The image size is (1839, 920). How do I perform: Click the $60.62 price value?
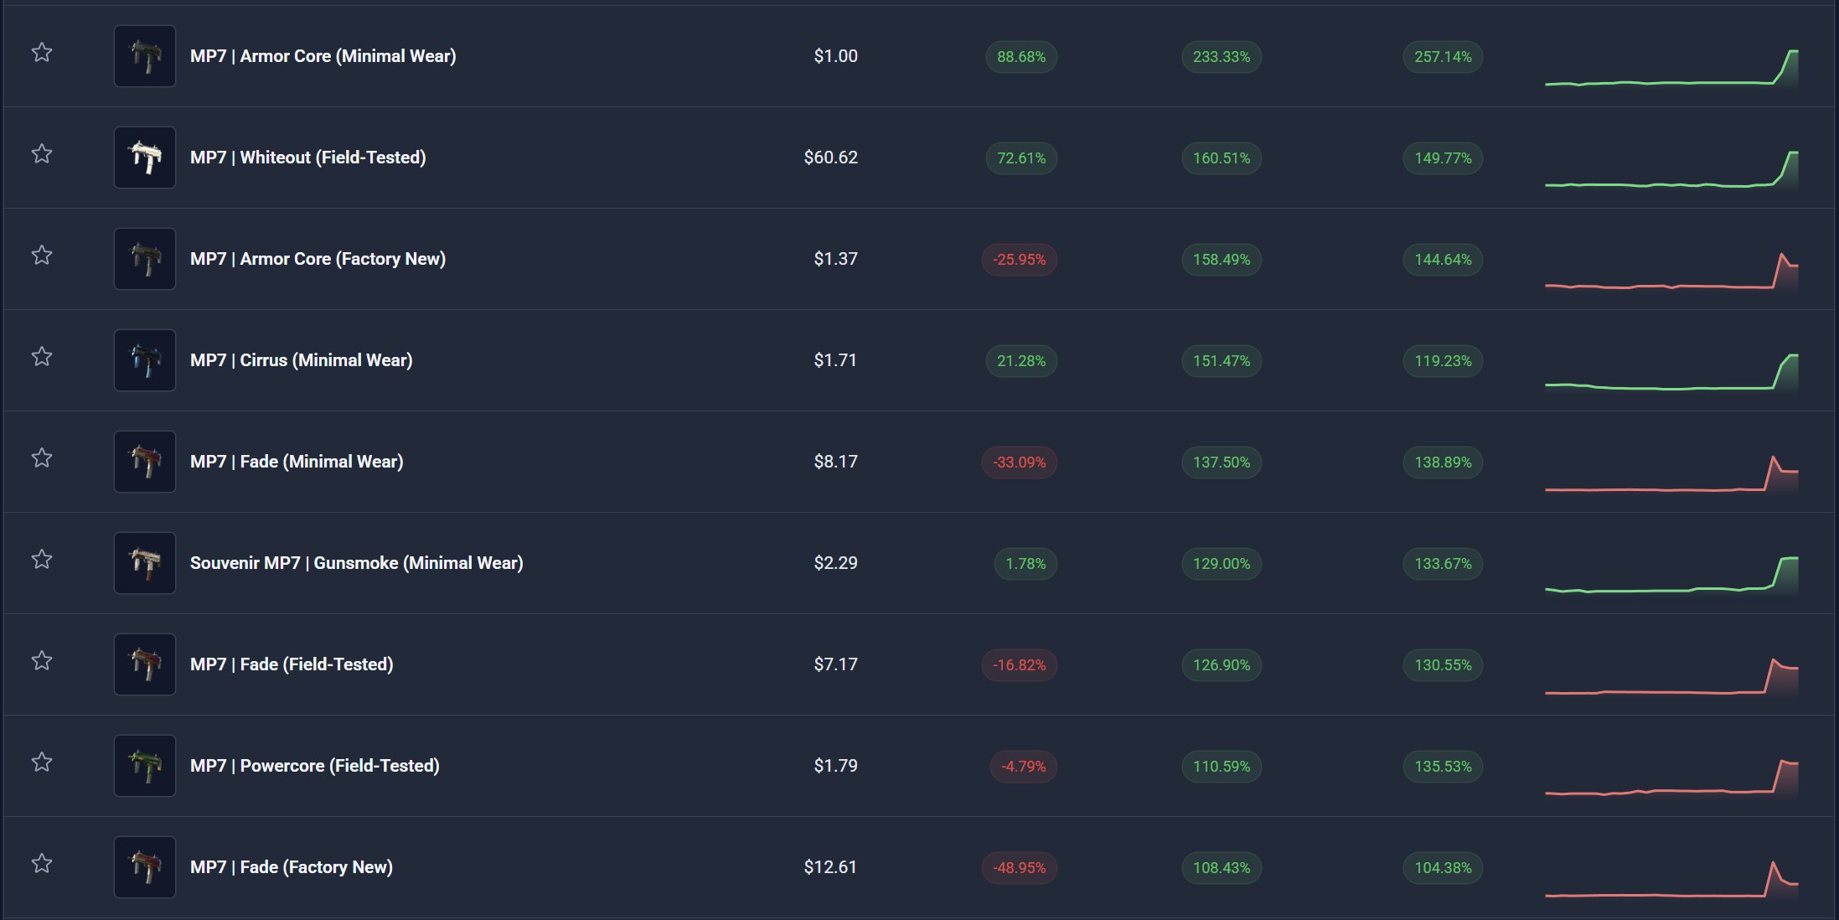(830, 158)
